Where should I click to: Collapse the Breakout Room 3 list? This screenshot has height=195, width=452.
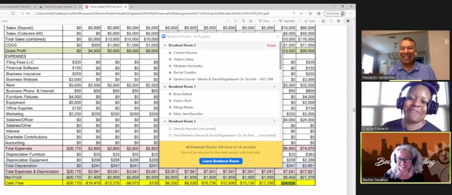pos(165,122)
